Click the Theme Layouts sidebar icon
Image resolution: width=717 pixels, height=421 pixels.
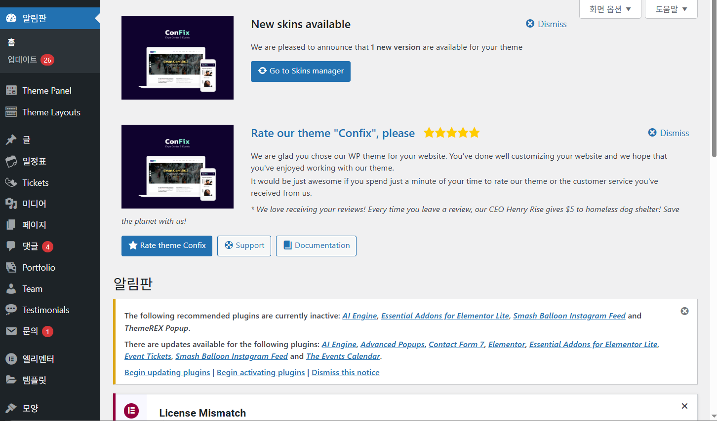11,112
